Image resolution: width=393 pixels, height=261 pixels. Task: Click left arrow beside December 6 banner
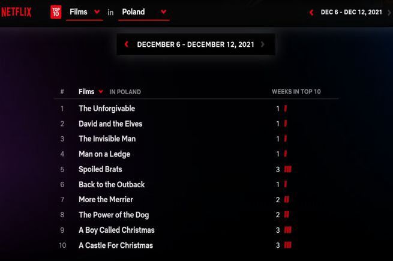(x=127, y=44)
